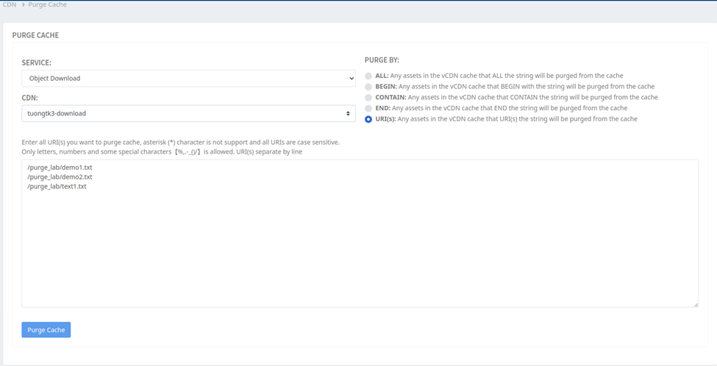Select the URI(s) radio button
Image resolution: width=717 pixels, height=366 pixels.
(x=368, y=118)
